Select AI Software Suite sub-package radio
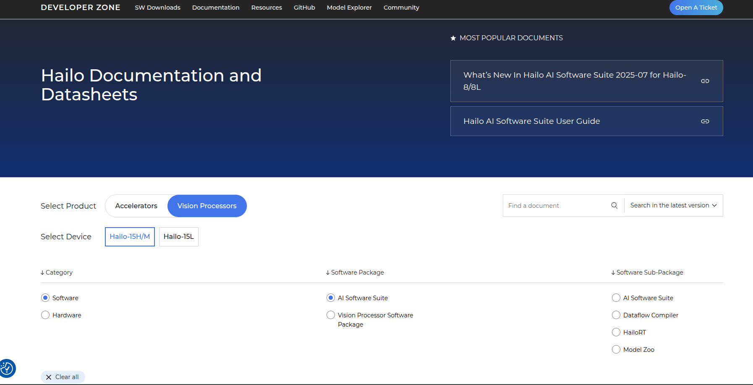This screenshot has width=753, height=385. (x=616, y=298)
